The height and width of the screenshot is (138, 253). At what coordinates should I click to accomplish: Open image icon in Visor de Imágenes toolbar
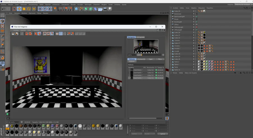[13, 33]
